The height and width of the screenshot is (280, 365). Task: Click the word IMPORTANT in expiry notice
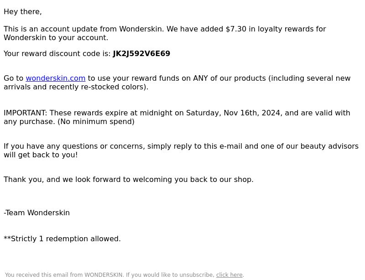(26, 113)
